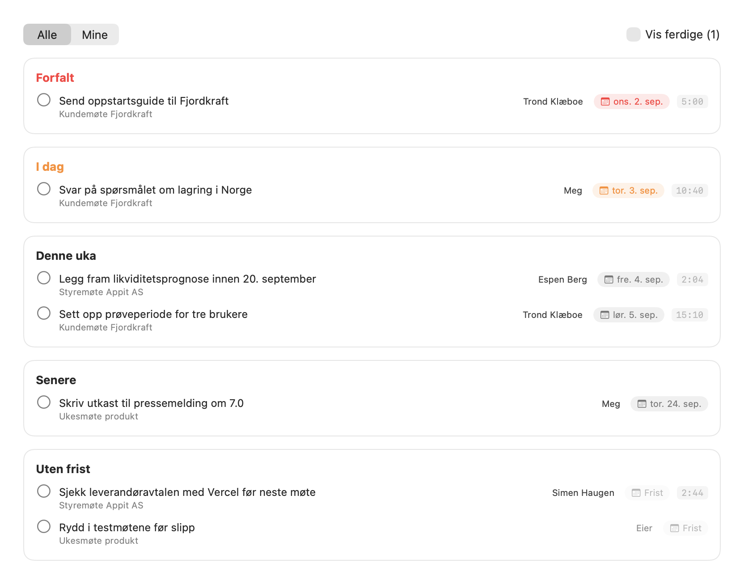
Task: Assign owner via 'Eier' on Rydd i testmøtene
Action: [644, 528]
